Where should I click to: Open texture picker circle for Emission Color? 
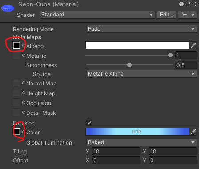pyautogui.click(x=24, y=132)
